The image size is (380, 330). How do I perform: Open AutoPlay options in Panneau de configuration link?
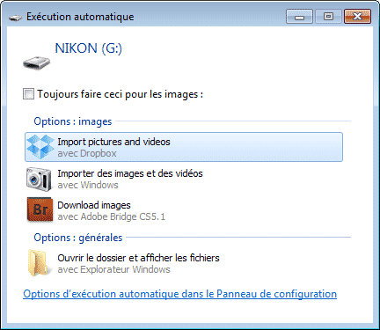click(x=179, y=294)
